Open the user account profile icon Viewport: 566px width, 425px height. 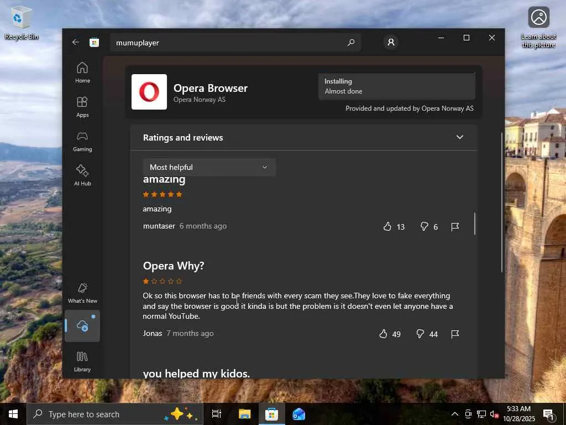click(391, 42)
